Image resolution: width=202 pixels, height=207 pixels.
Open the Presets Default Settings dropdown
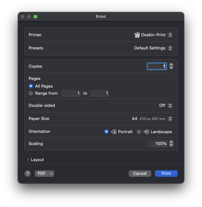[x=170, y=48]
